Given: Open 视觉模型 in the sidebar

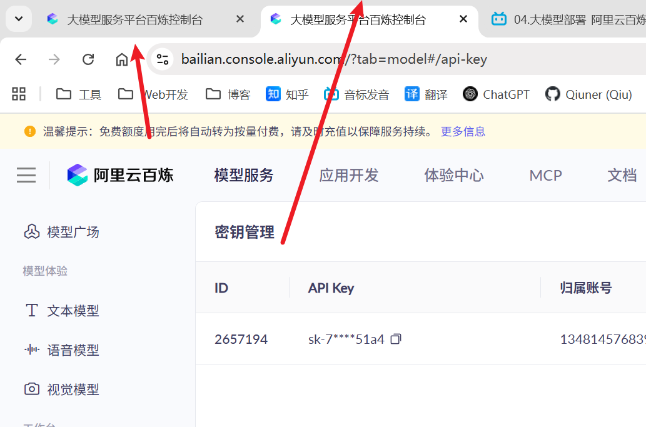Looking at the screenshot, I should tap(62, 389).
